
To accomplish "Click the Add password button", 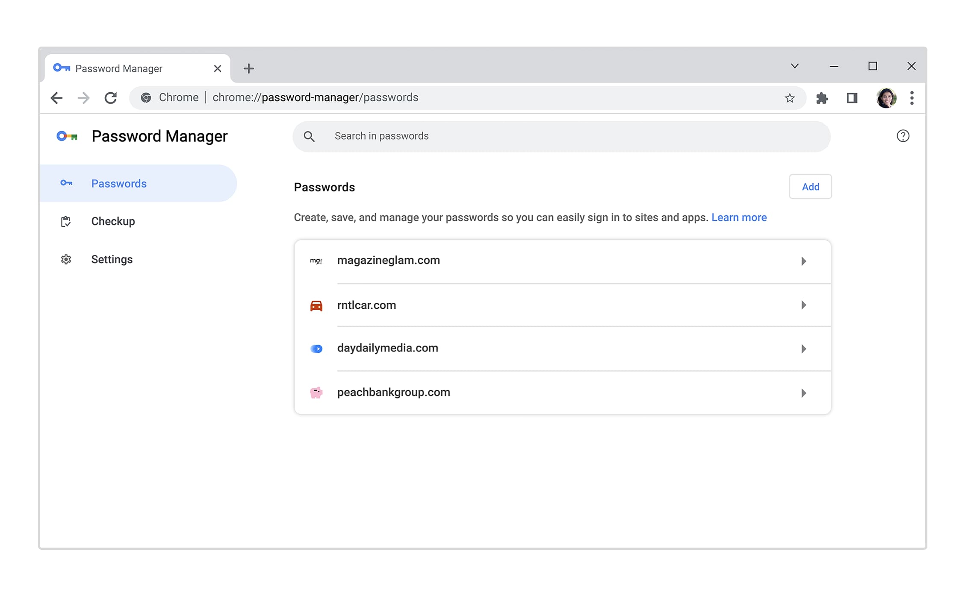I will (x=810, y=188).
